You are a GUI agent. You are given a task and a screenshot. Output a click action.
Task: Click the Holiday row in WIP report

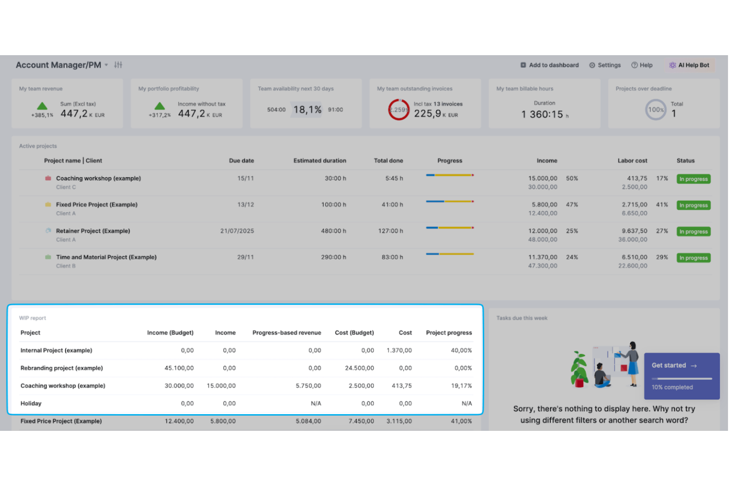[31, 403]
